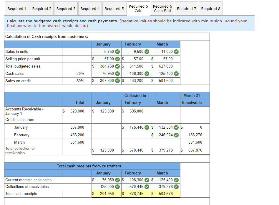The height and width of the screenshot is (205, 279).
Task: Edit the March sales in units field 11,000
Action: pyautogui.click(x=165, y=51)
